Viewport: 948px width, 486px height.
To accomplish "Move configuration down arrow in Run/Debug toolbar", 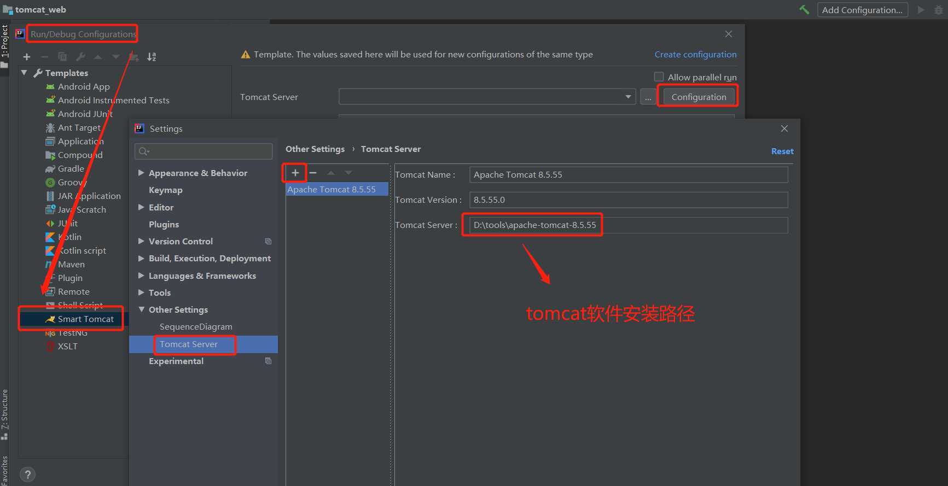I will pyautogui.click(x=115, y=57).
